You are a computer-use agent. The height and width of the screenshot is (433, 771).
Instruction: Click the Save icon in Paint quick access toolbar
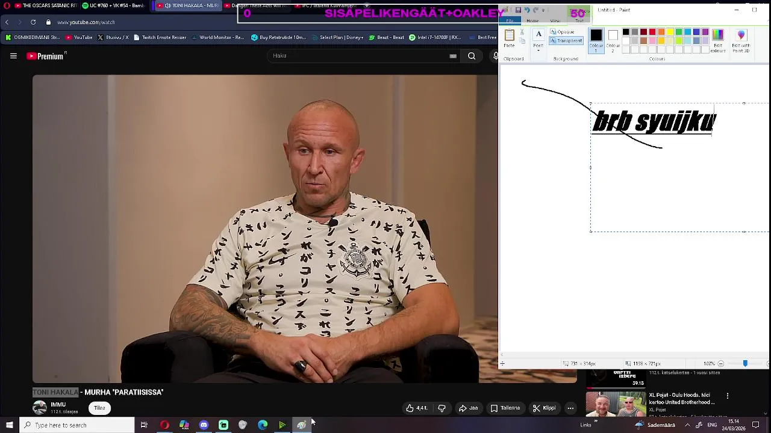tap(518, 10)
